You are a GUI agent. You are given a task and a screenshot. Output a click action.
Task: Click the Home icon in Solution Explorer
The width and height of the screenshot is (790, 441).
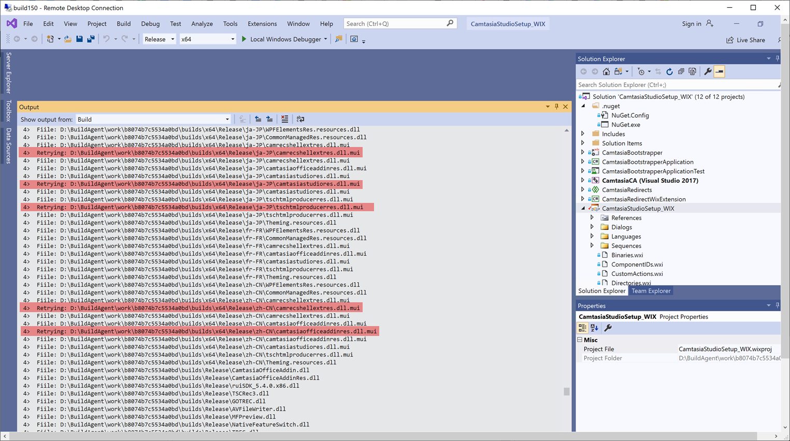coord(606,72)
